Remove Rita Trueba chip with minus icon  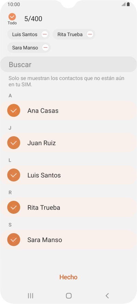90,34
